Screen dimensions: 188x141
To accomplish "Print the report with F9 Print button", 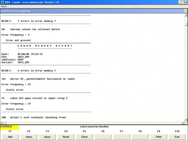I will pyautogui.click(x=158, y=137).
